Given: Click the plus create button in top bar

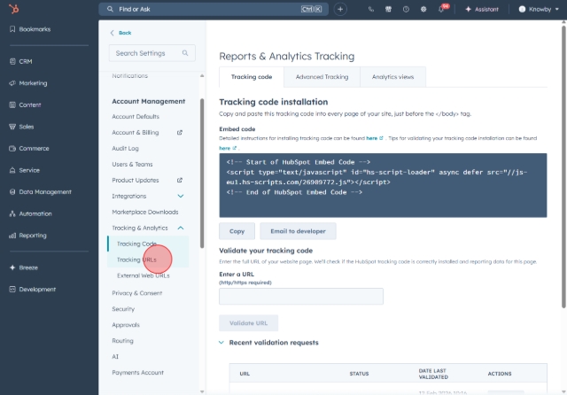Looking at the screenshot, I should (340, 9).
